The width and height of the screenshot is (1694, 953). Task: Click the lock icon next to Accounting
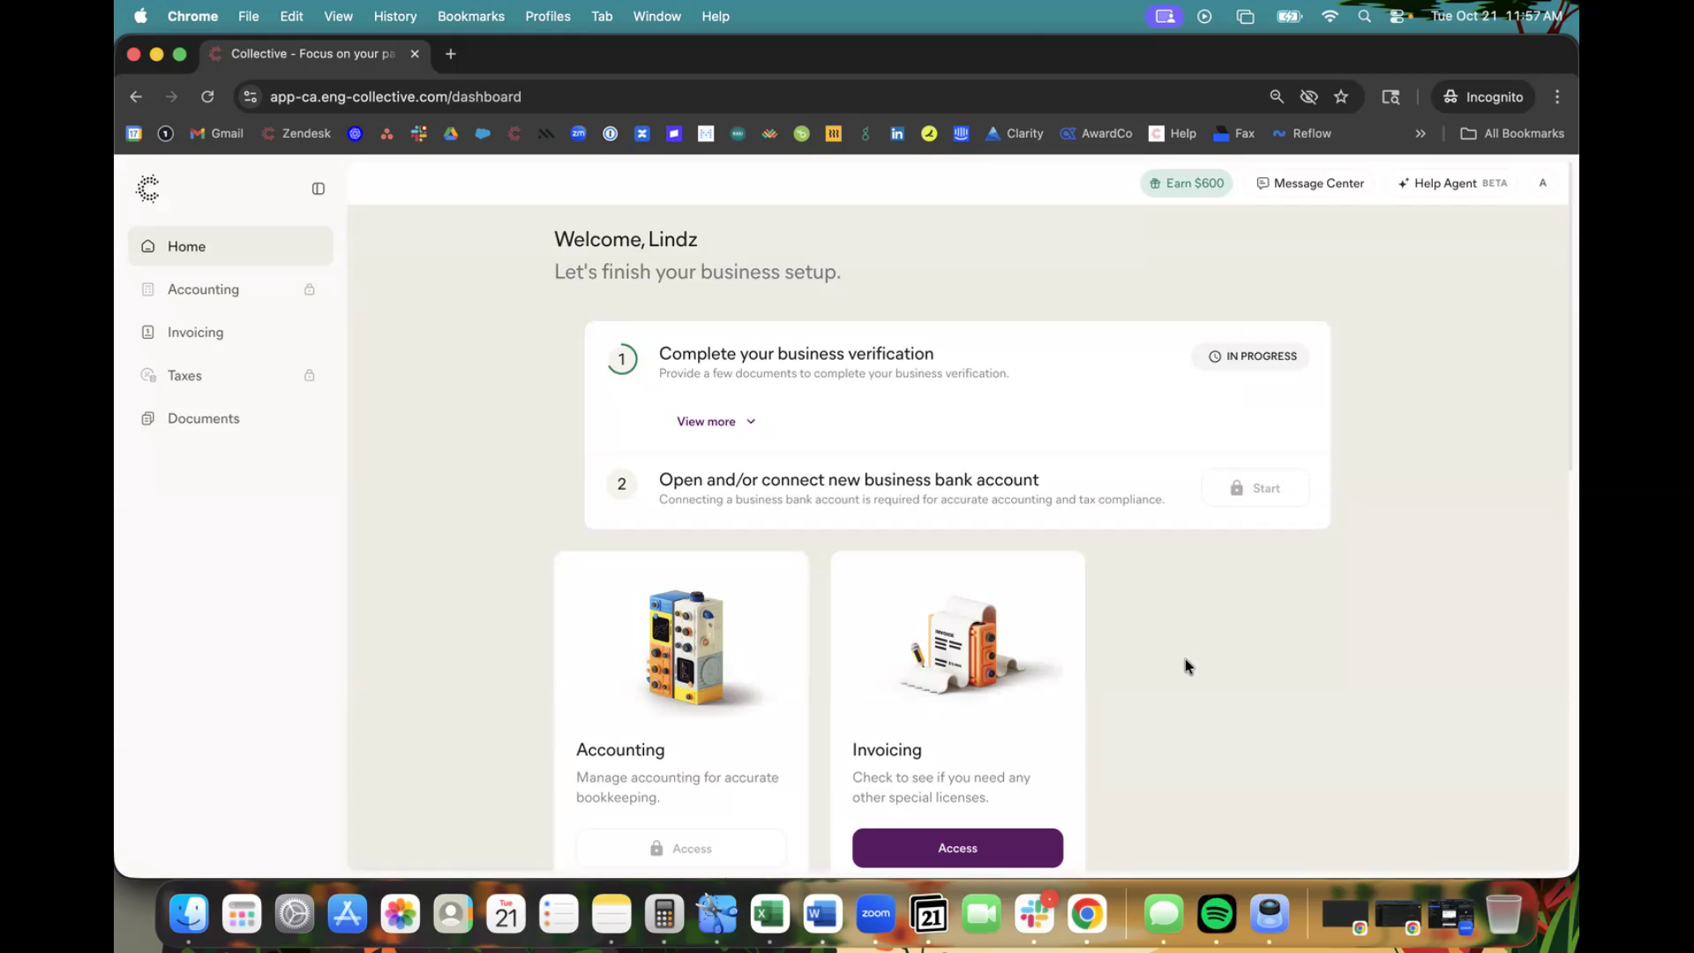click(x=310, y=289)
